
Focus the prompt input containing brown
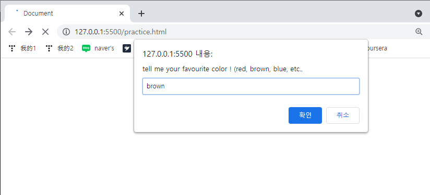[250, 86]
